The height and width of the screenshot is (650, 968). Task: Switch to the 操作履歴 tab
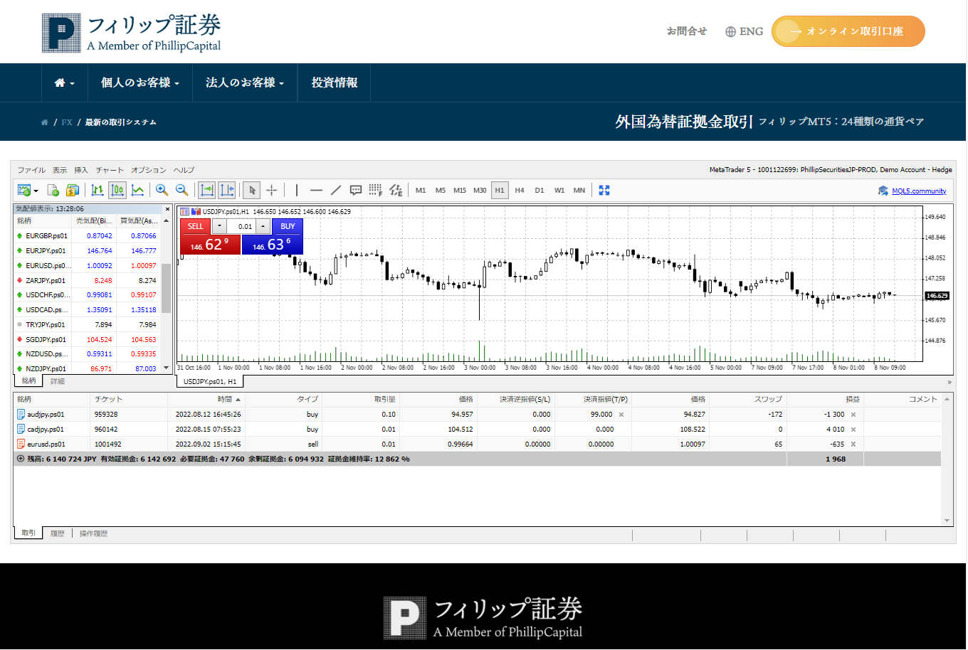pyautogui.click(x=93, y=533)
